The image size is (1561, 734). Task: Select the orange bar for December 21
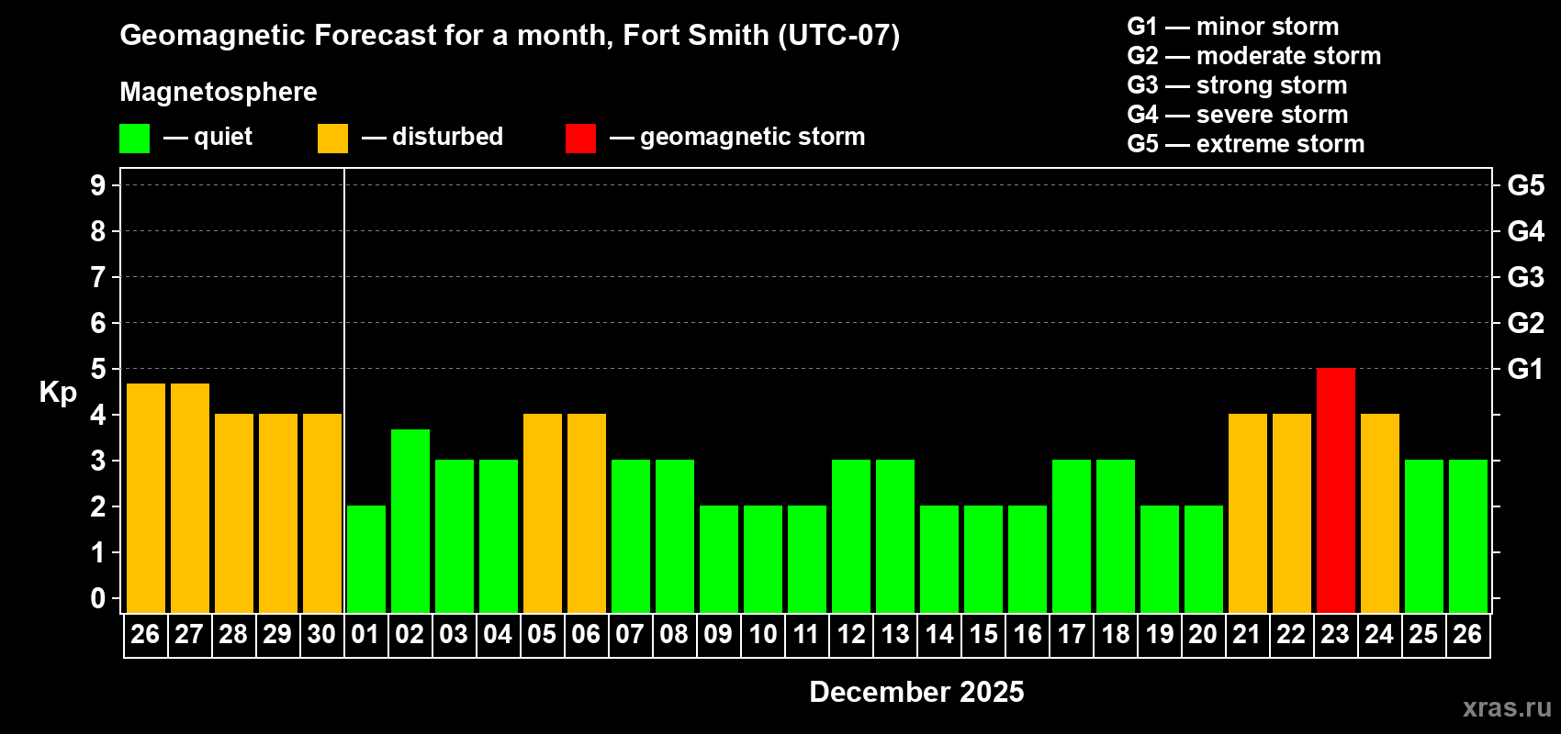click(x=1248, y=514)
